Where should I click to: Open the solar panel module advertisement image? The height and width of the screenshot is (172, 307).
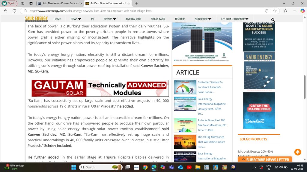click(x=202, y=42)
